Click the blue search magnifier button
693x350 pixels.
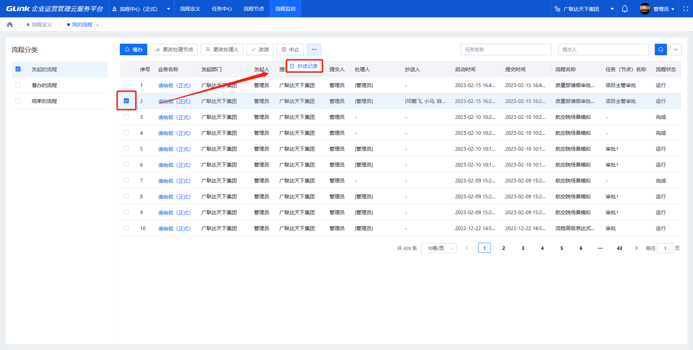[661, 49]
